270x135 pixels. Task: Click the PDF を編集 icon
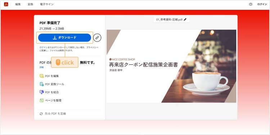(42, 76)
